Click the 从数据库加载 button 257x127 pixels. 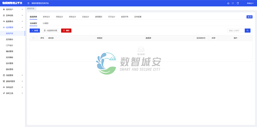coord(50,30)
